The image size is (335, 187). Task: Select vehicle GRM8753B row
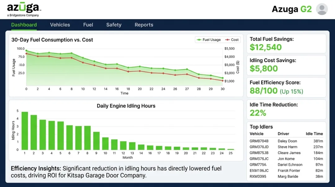click(x=286, y=153)
